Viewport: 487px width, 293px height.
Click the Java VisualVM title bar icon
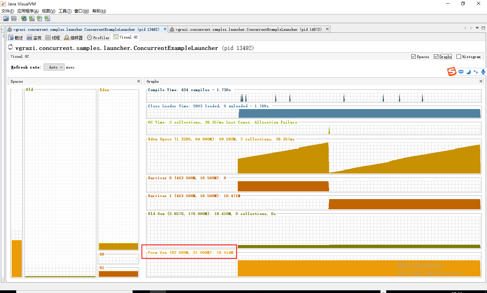(3, 4)
